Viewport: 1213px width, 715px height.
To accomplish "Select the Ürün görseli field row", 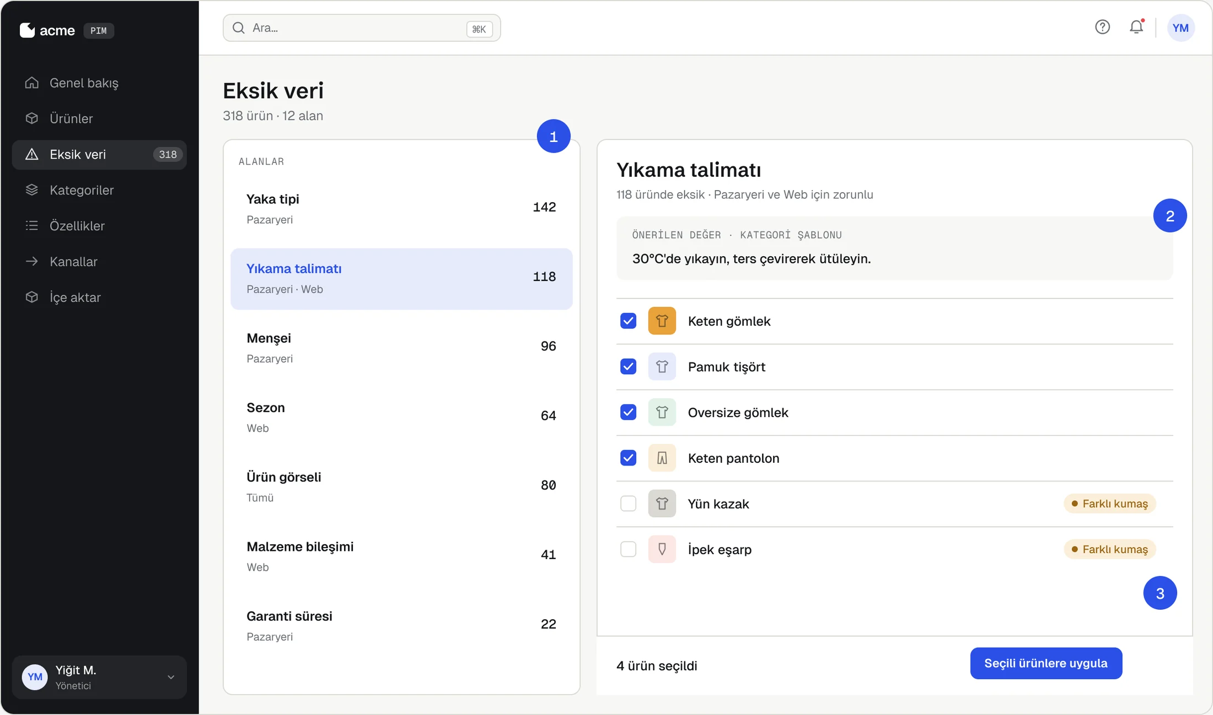I will point(401,486).
